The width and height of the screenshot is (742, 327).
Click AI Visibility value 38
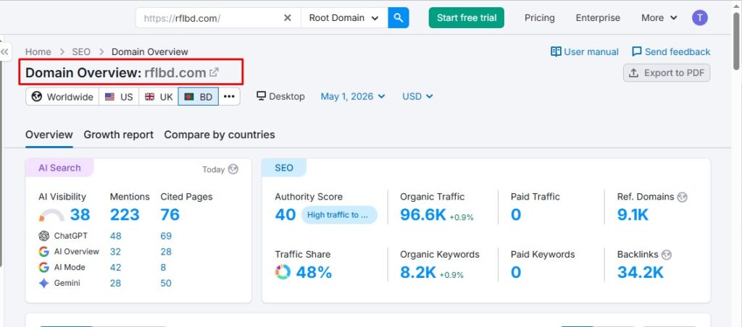tap(80, 215)
